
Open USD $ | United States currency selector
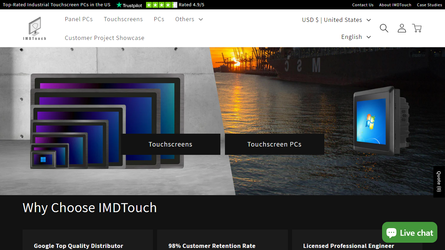336,20
